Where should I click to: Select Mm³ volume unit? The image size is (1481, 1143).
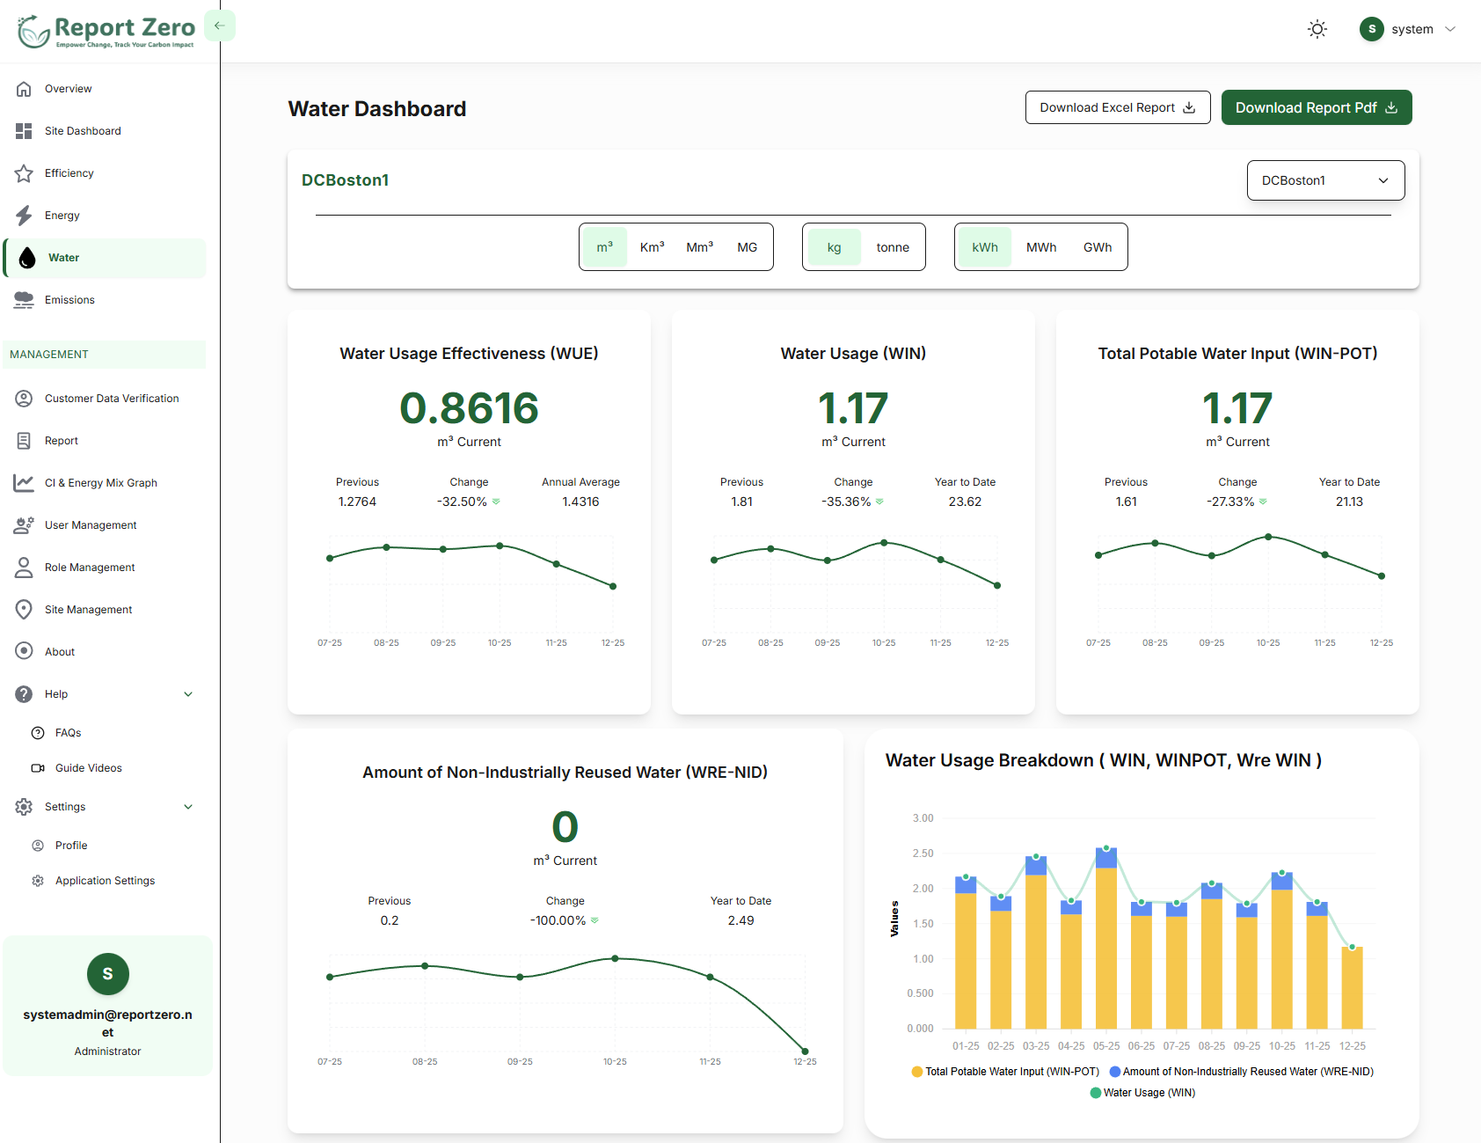tap(699, 247)
